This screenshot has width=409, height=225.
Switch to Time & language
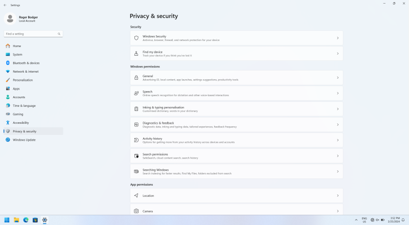coord(33,105)
